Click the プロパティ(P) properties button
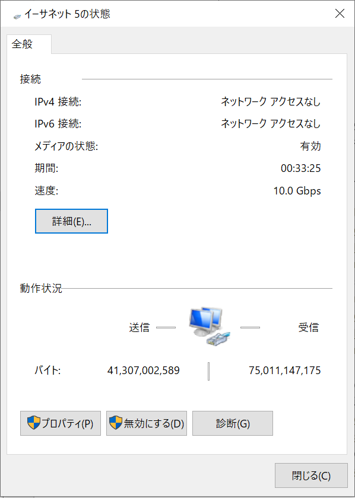Image resolution: width=355 pixels, height=498 pixels. pos(61,423)
